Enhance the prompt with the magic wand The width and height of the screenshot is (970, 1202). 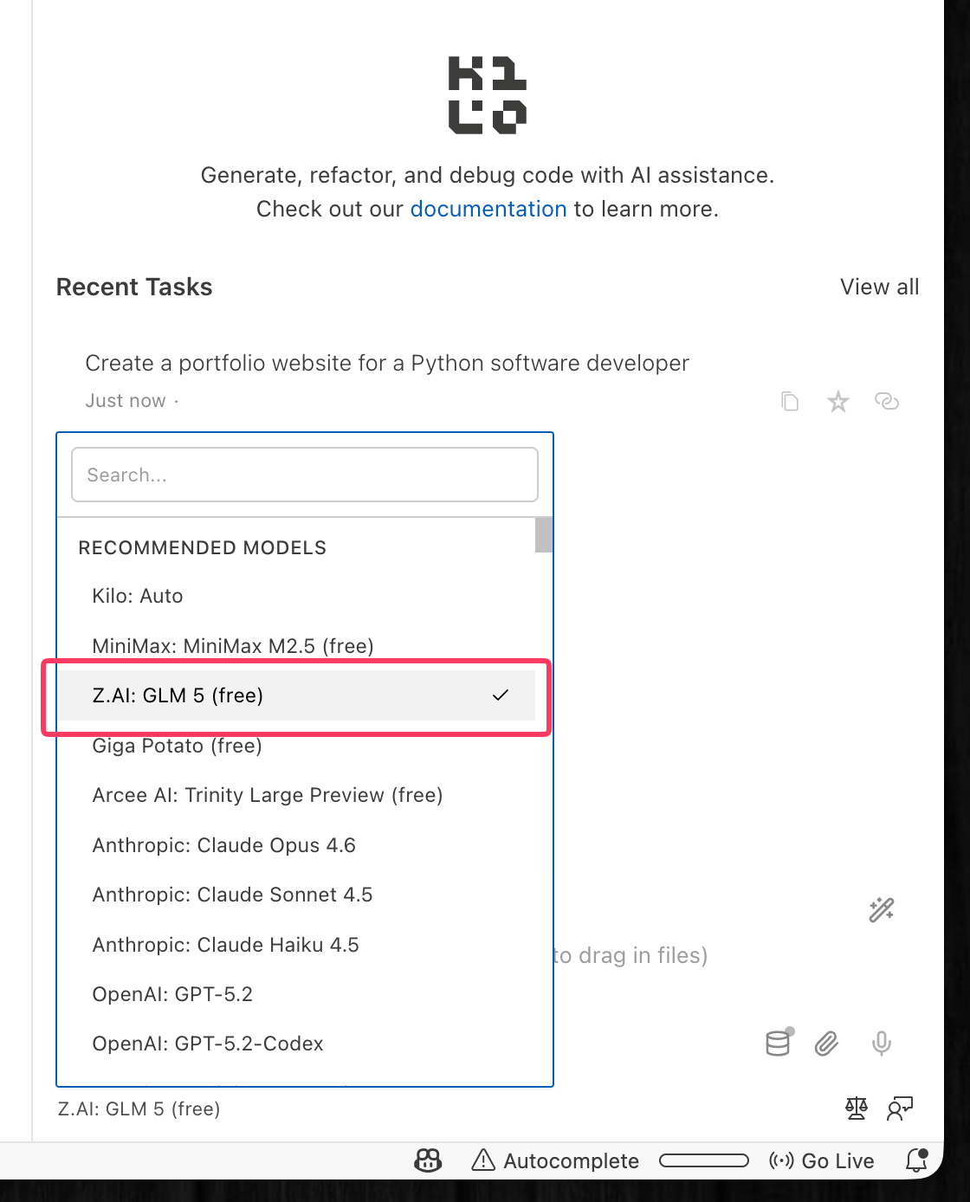[x=880, y=910]
